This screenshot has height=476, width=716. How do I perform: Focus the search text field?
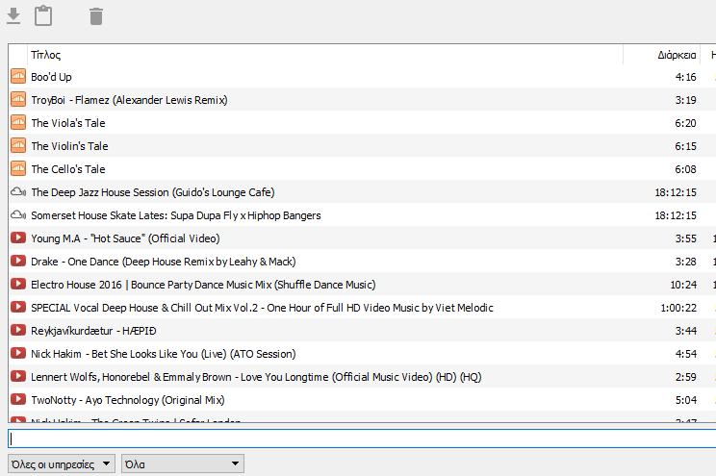(x=362, y=438)
